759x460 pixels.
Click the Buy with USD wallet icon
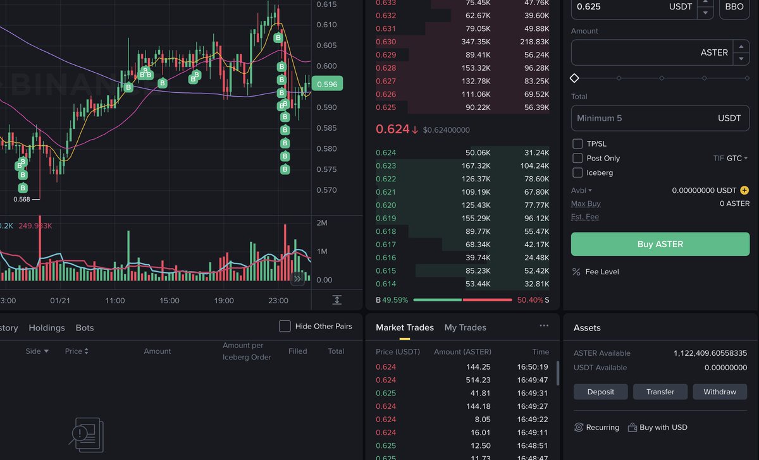(x=632, y=427)
